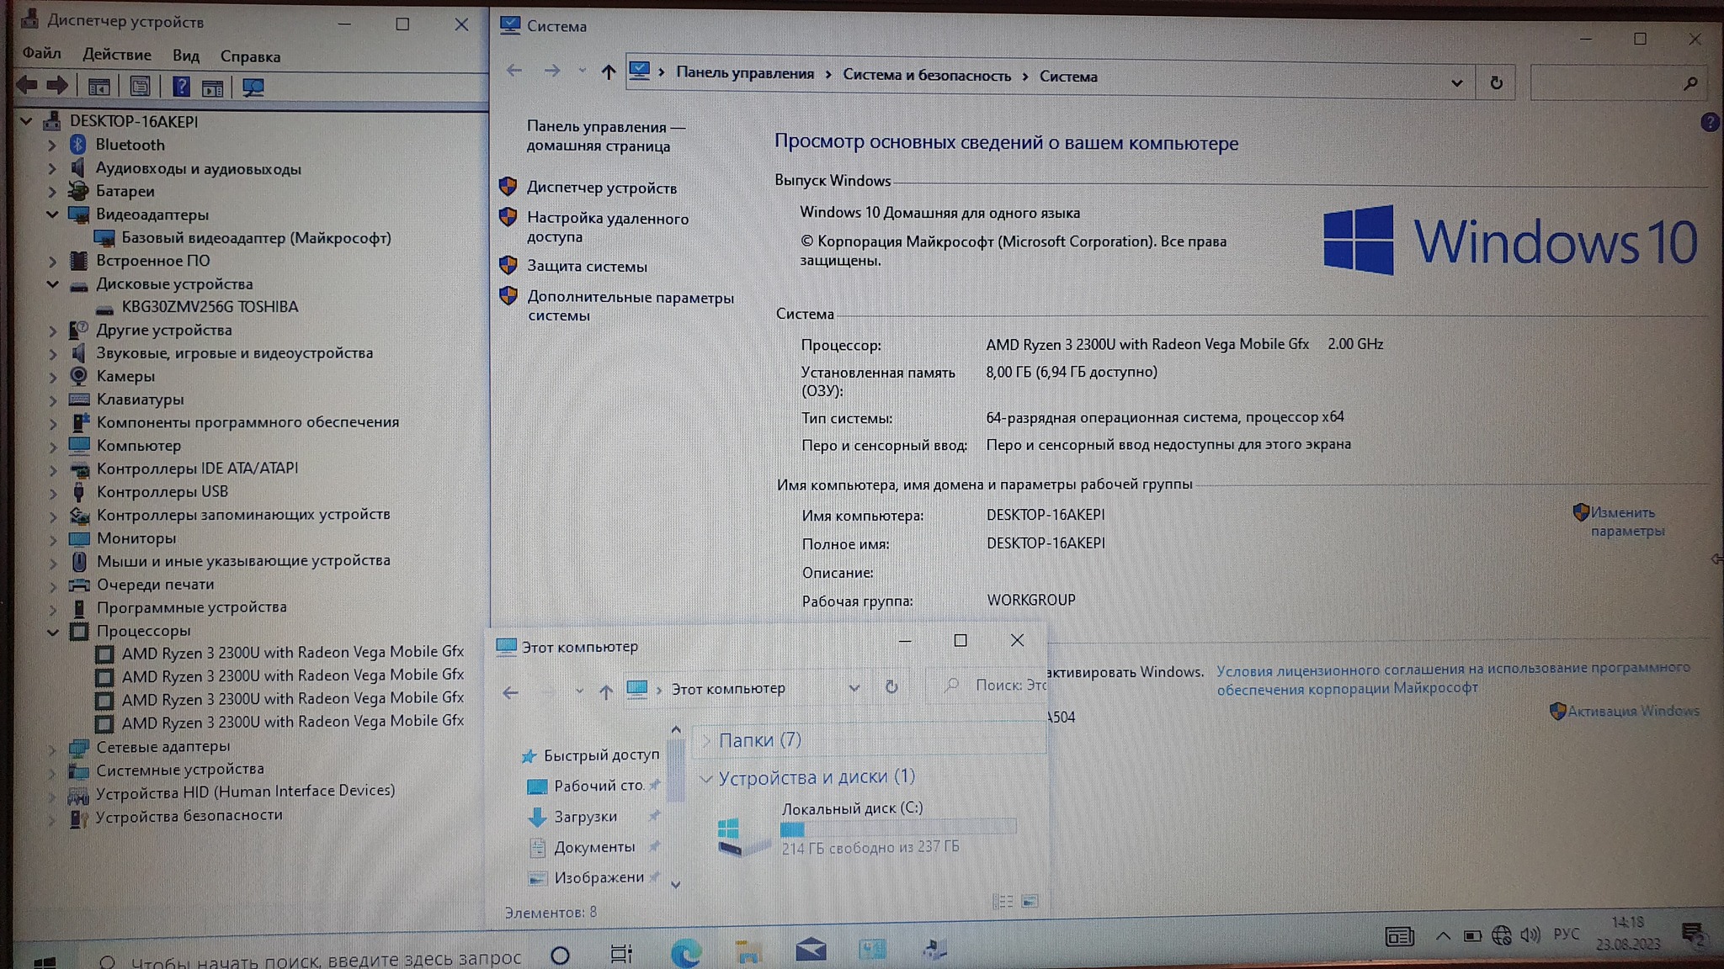Click the Защита системы link
Image resolution: width=1724 pixels, height=969 pixels.
tap(587, 267)
